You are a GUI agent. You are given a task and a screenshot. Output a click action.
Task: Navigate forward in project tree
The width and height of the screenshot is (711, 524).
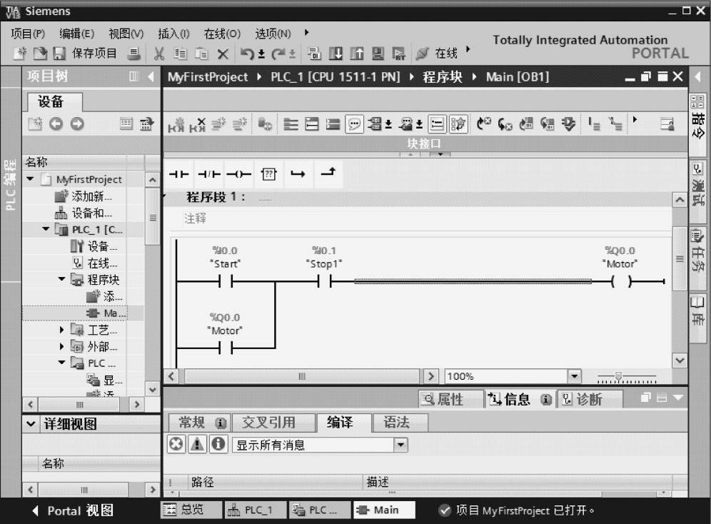point(77,124)
